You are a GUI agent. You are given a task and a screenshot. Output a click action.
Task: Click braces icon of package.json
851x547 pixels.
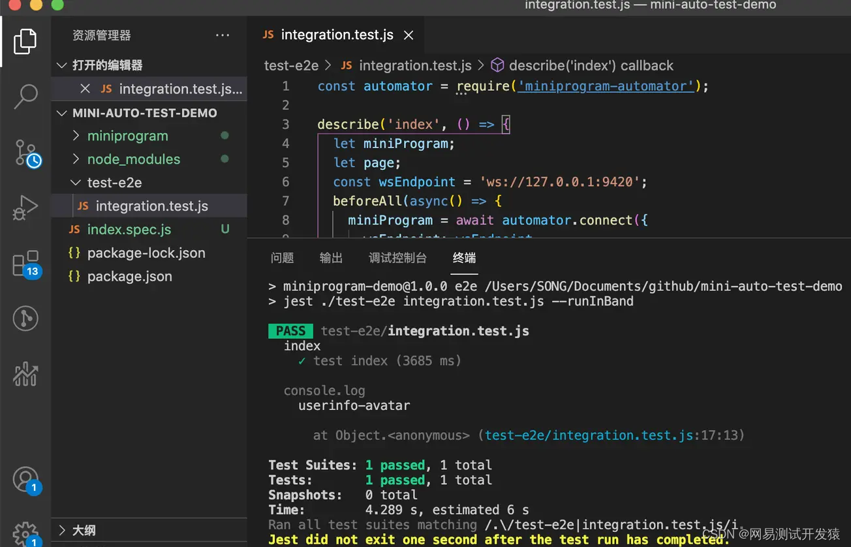point(74,276)
